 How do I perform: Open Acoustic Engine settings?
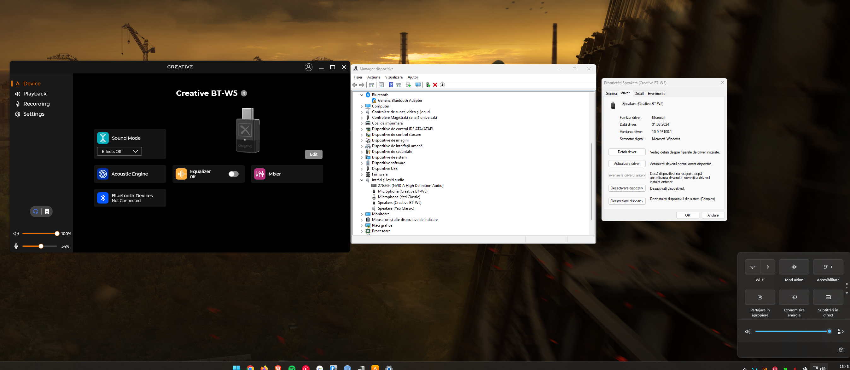pyautogui.click(x=130, y=174)
